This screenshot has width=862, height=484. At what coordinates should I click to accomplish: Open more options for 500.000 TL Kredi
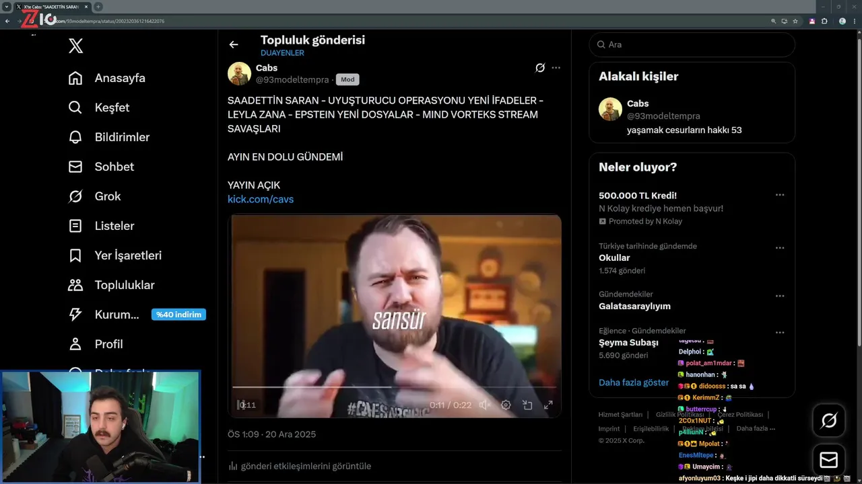tap(780, 195)
